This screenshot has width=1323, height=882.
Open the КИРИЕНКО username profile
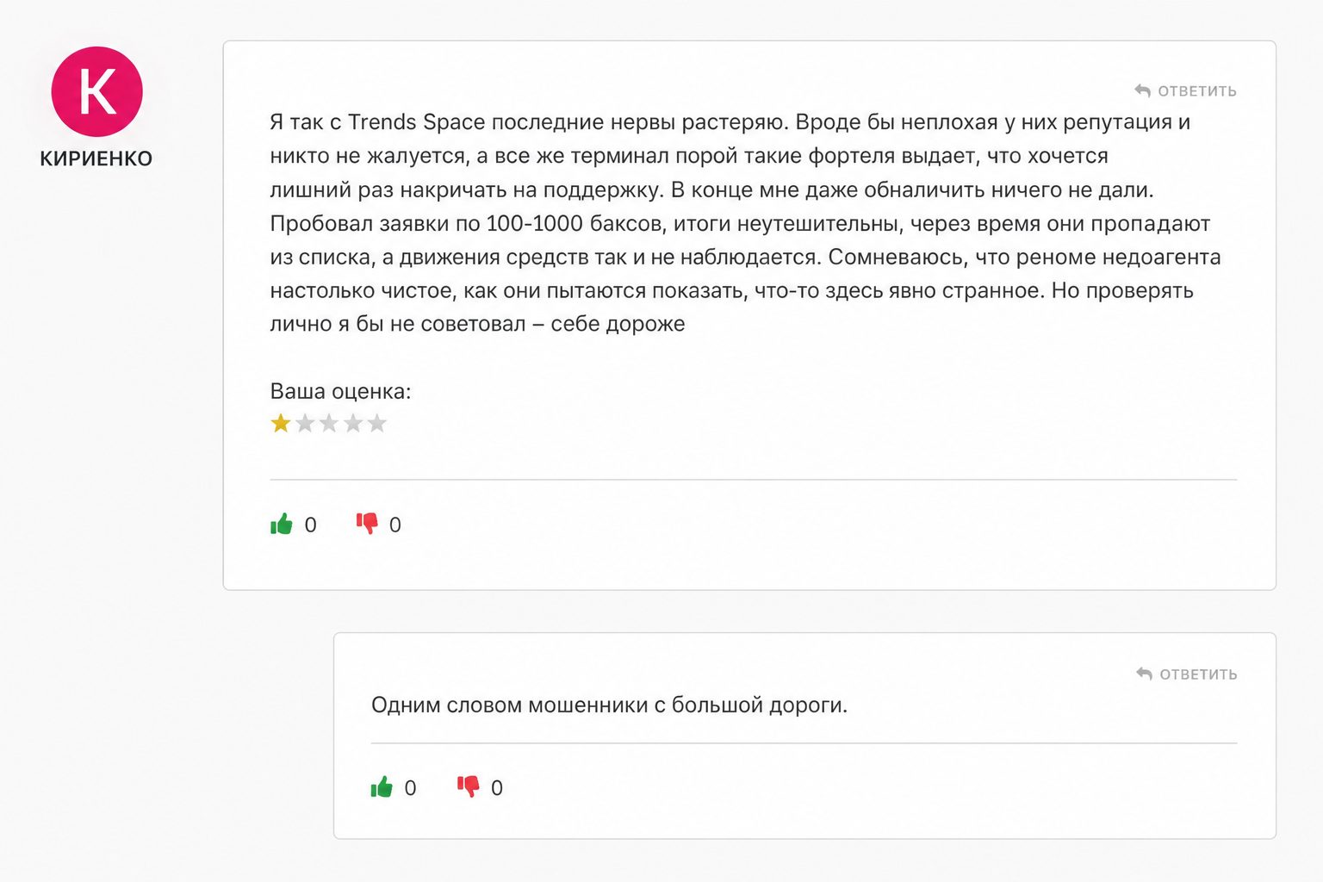tap(96, 158)
